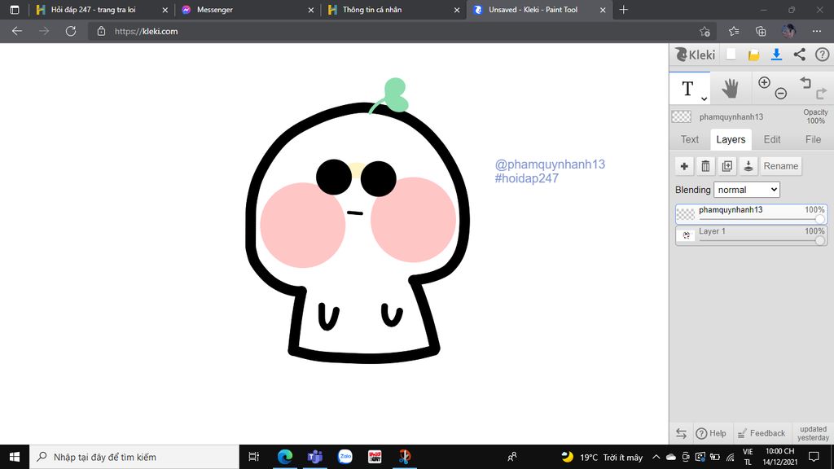Click the Windows taskbar search box
834x469 pixels.
pos(134,457)
